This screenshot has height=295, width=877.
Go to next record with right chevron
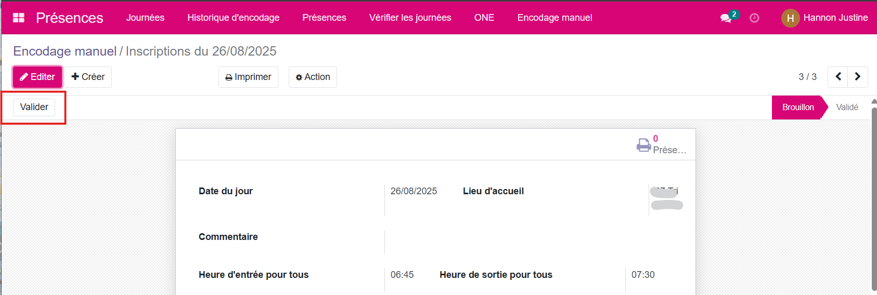click(x=858, y=77)
